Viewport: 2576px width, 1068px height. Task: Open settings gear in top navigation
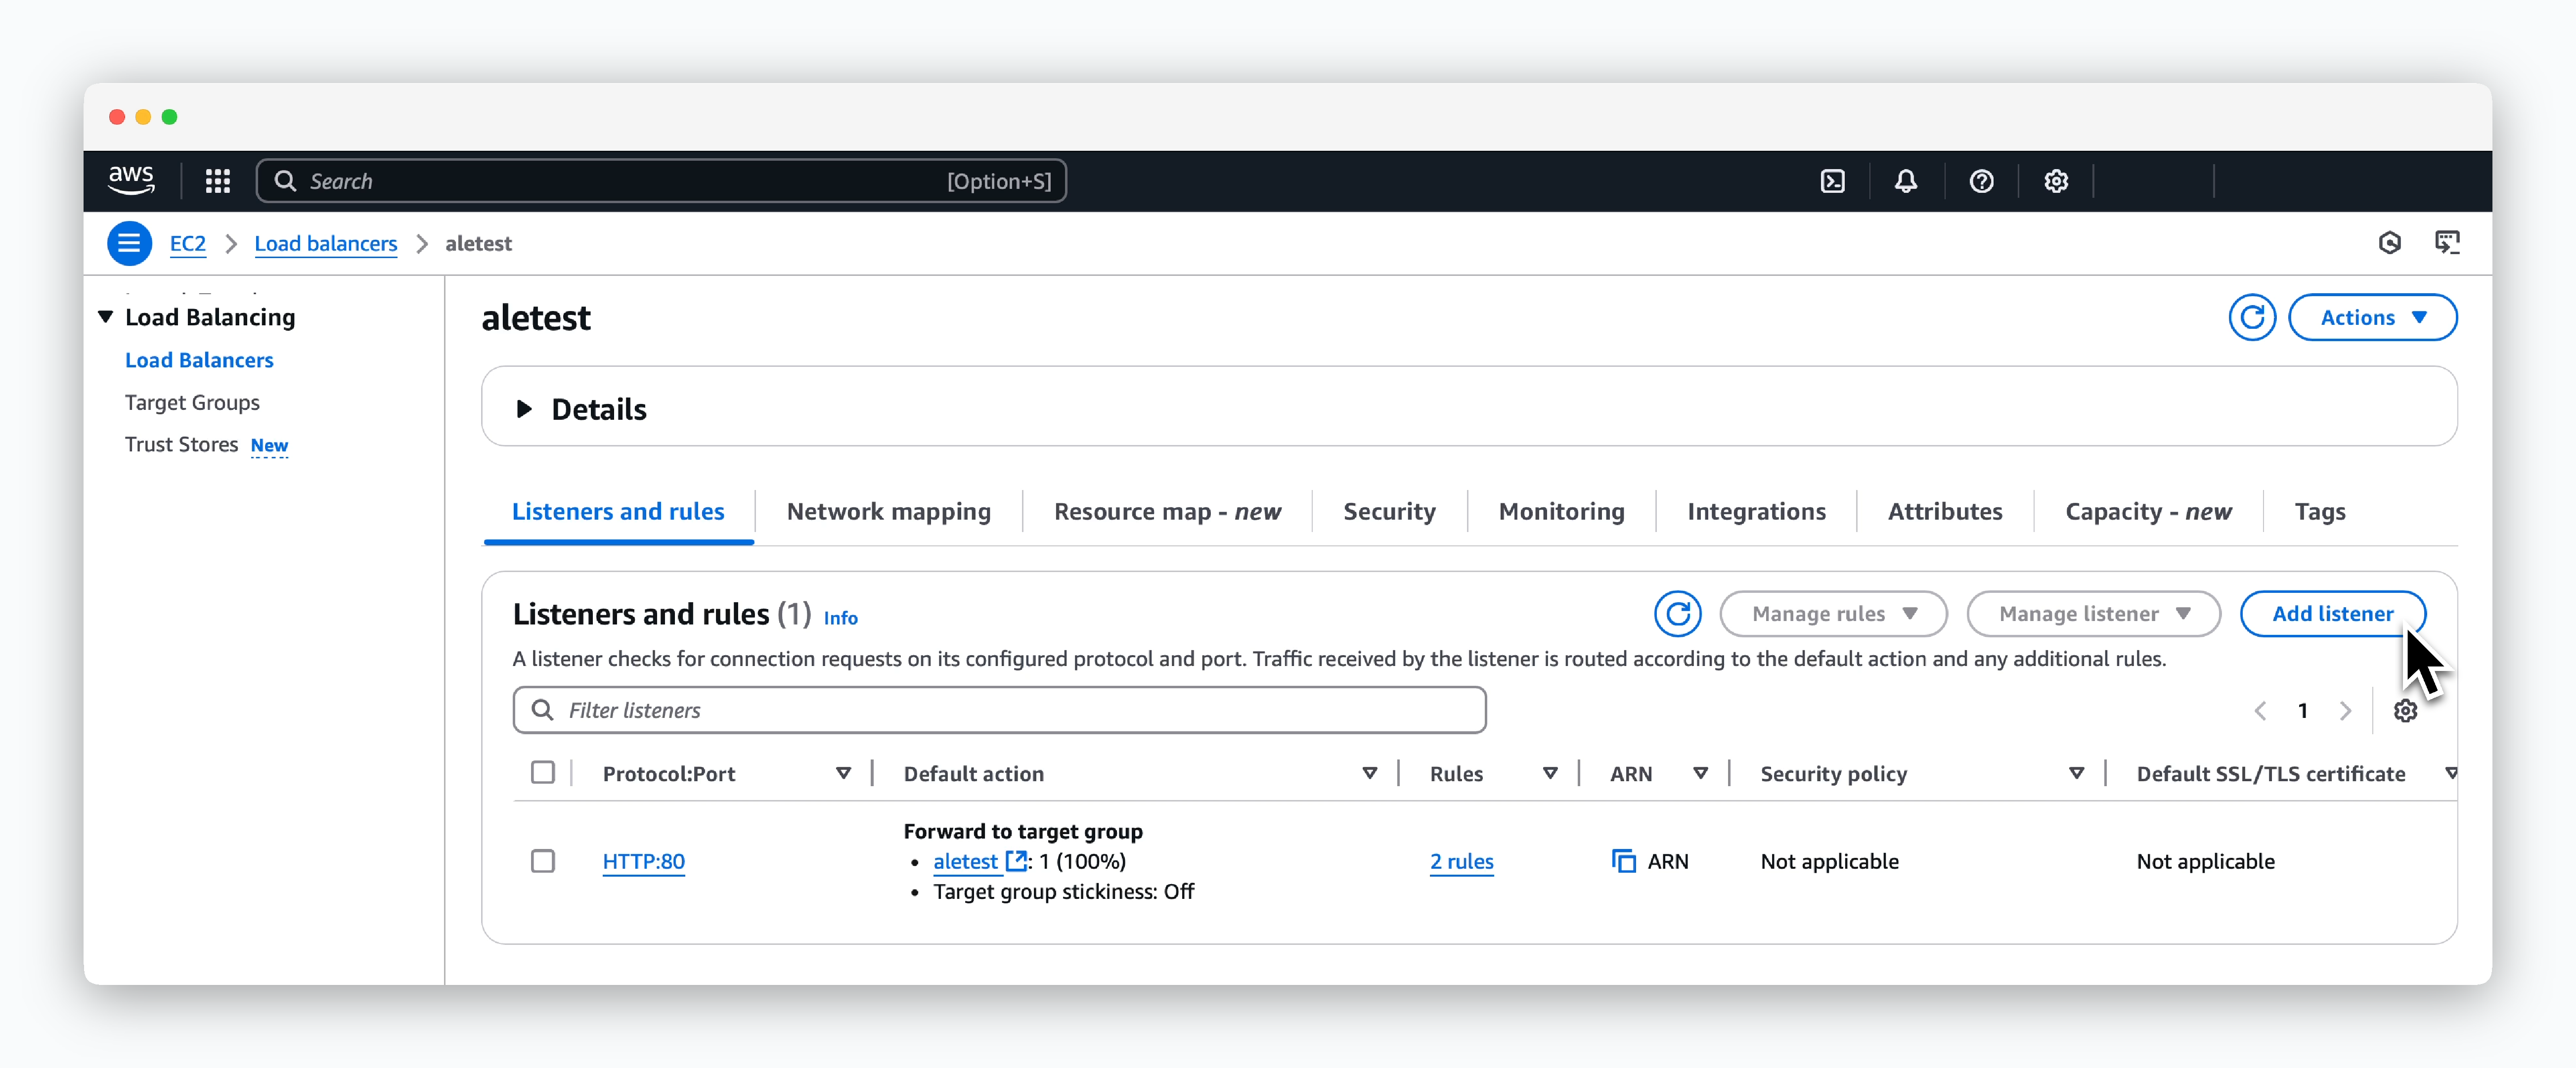pos(2056,181)
